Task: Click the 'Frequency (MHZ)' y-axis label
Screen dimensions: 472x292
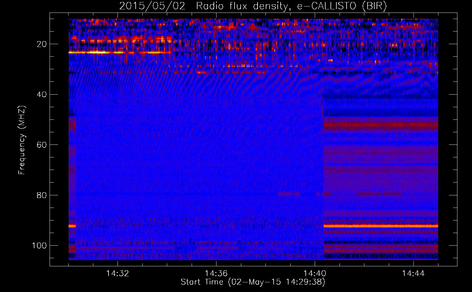Action: 22,140
